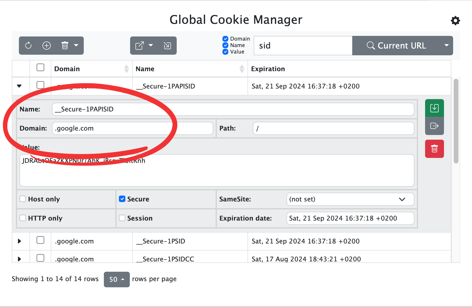Screen dimensions: 472x307
Task: Select the __Secure-1PSIDCC row checkbox
Action: click(x=40, y=258)
